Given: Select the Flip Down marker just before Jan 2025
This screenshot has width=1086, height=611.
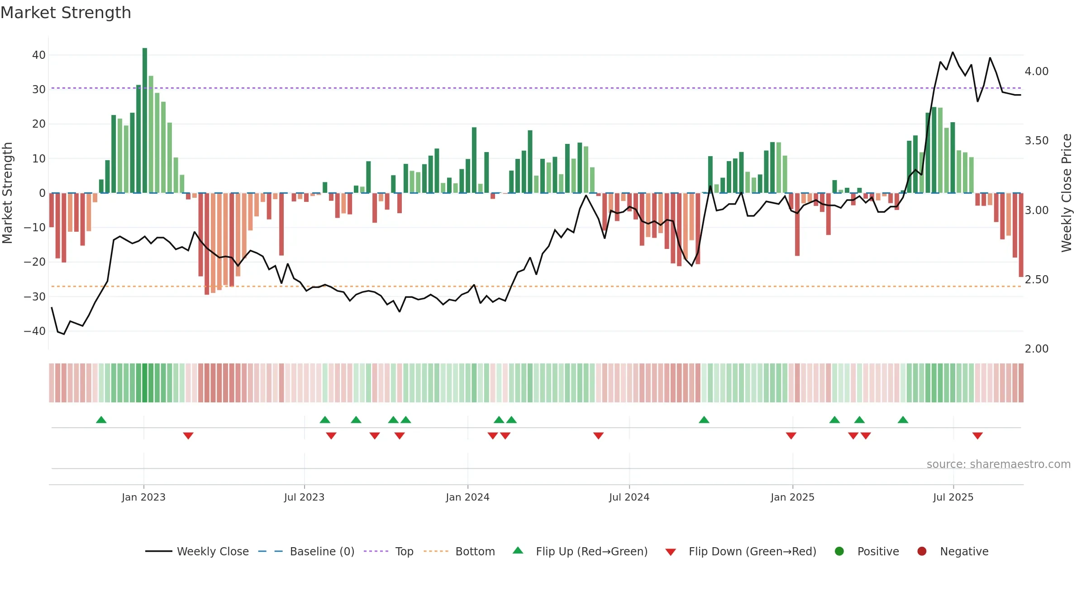Looking at the screenshot, I should (x=791, y=436).
